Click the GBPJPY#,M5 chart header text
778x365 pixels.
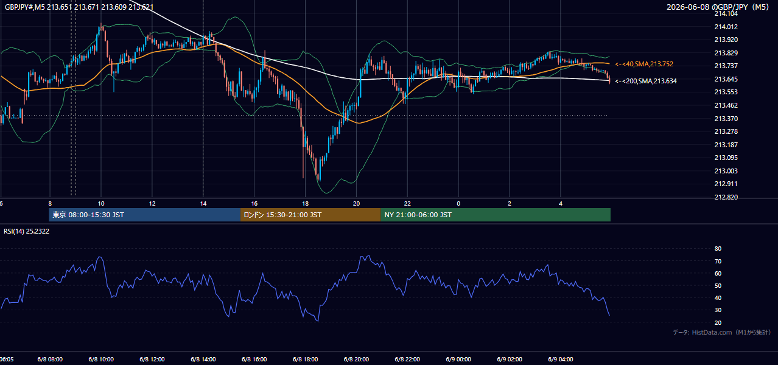(79, 7)
